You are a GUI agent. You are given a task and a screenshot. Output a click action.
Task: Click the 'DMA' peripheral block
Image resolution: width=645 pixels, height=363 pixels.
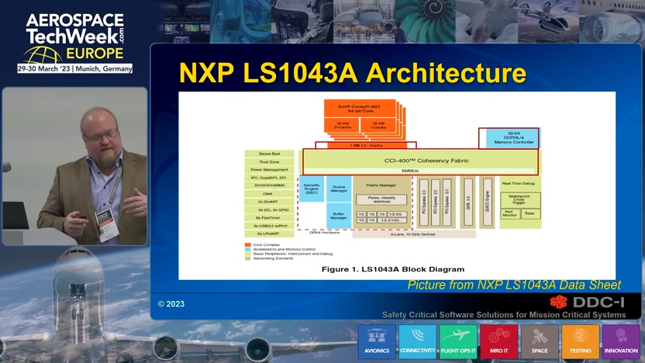coord(270,194)
